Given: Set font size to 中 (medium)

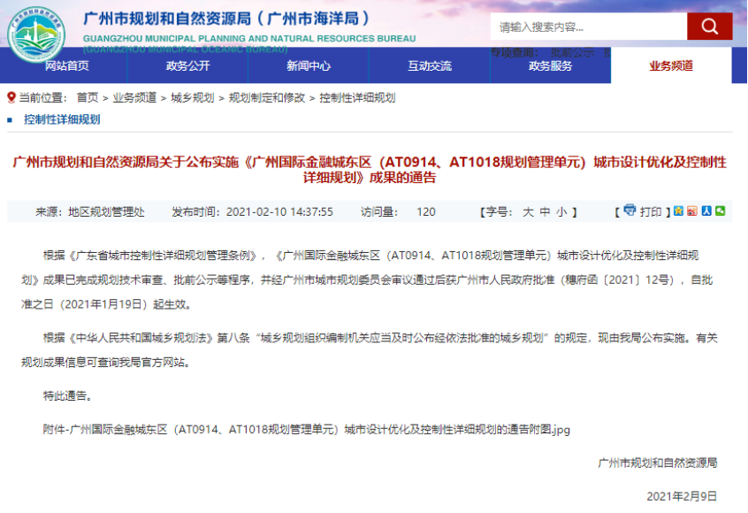Looking at the screenshot, I should pyautogui.click(x=545, y=212).
